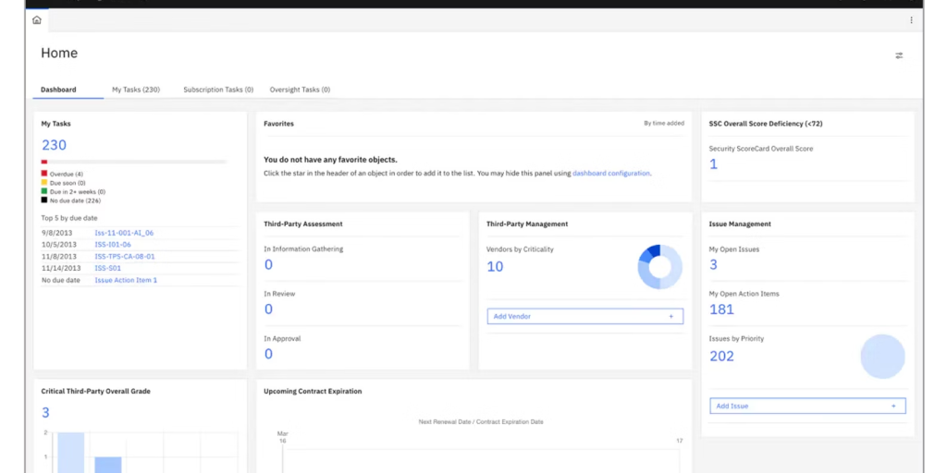Open the Subscription Tasks (0) tab
Viewport: 947px width, 473px height.
[218, 90]
